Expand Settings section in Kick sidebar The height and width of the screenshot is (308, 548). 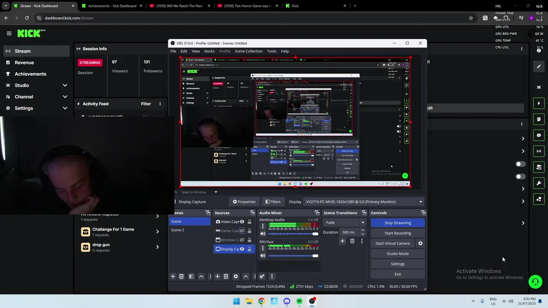tap(65, 108)
